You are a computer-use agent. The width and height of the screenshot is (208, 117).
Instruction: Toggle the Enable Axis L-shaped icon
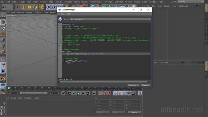3,59
